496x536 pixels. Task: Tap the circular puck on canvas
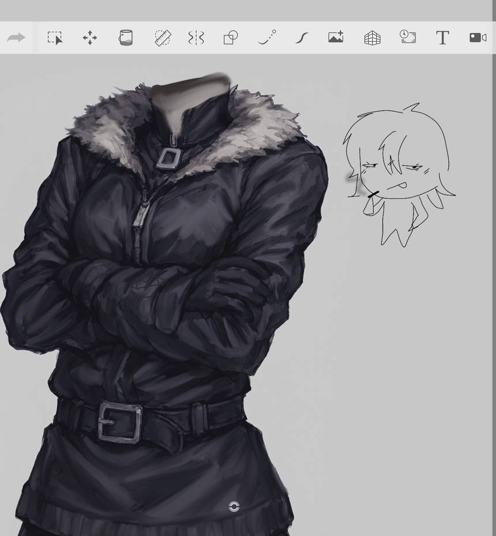point(234,506)
